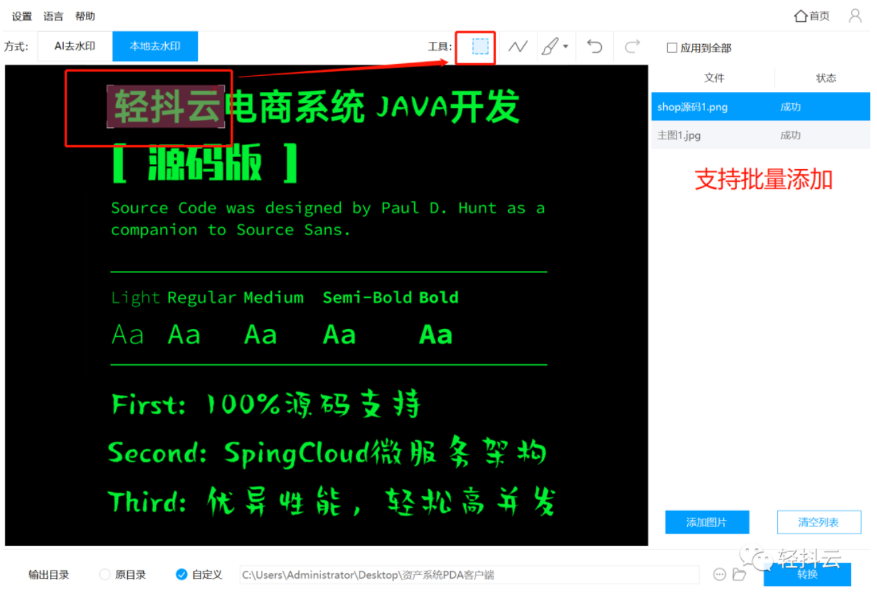
Task: Select the shop源码1.png file row
Action: click(760, 107)
